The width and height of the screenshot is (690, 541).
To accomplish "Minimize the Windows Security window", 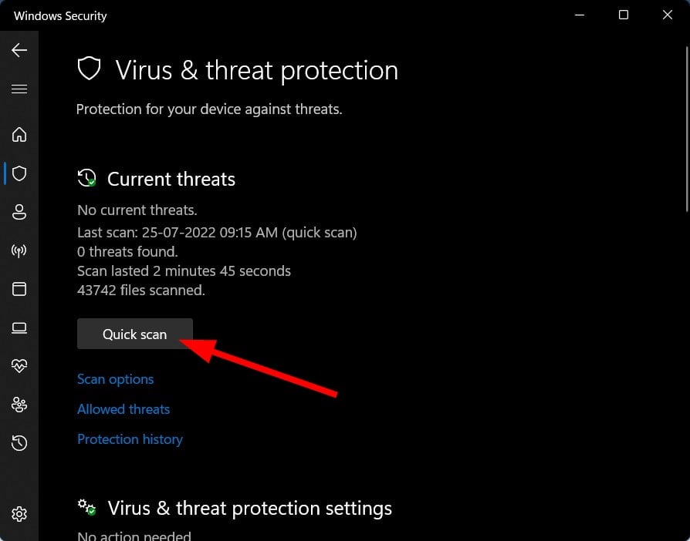I will pyautogui.click(x=580, y=15).
